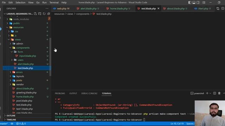Image resolution: width=225 pixels, height=126 pixels.
Task: Open terminal launch profile dropdown arrow
Action: (x=210, y=93)
